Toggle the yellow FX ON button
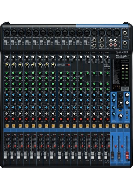Viewport: 133px width, 189px height. click(x=120, y=110)
